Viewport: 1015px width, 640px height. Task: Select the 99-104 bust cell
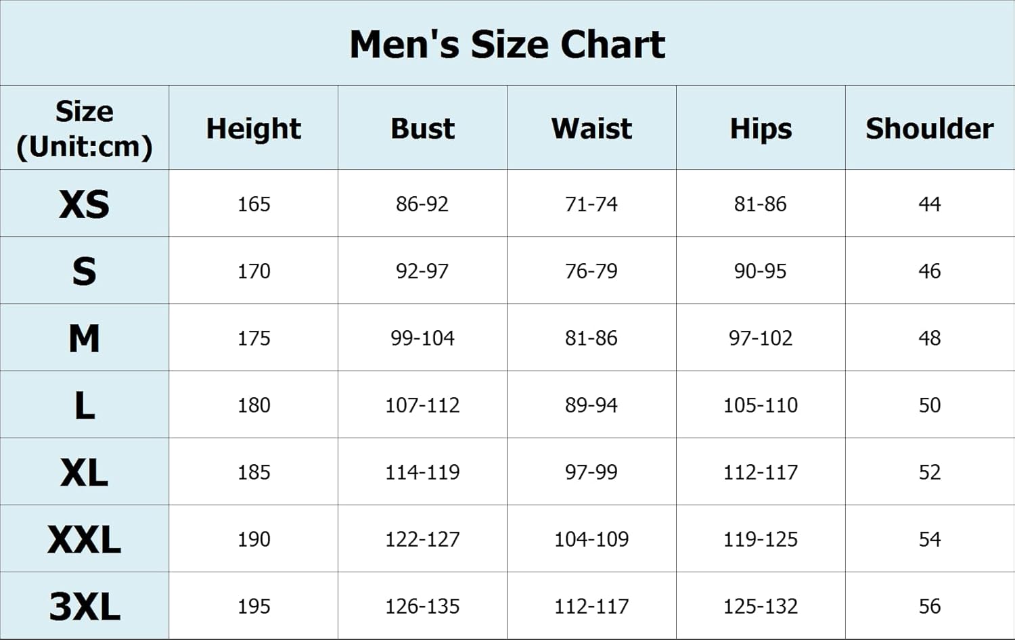(x=422, y=338)
